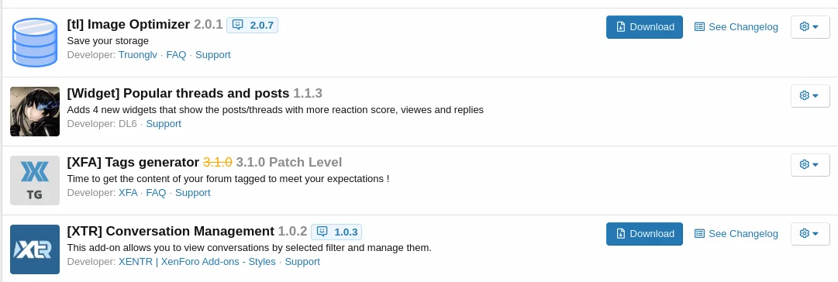Open gear dropdown for Image Optimizer
Screen dimensions: 838x282
pos(809,26)
